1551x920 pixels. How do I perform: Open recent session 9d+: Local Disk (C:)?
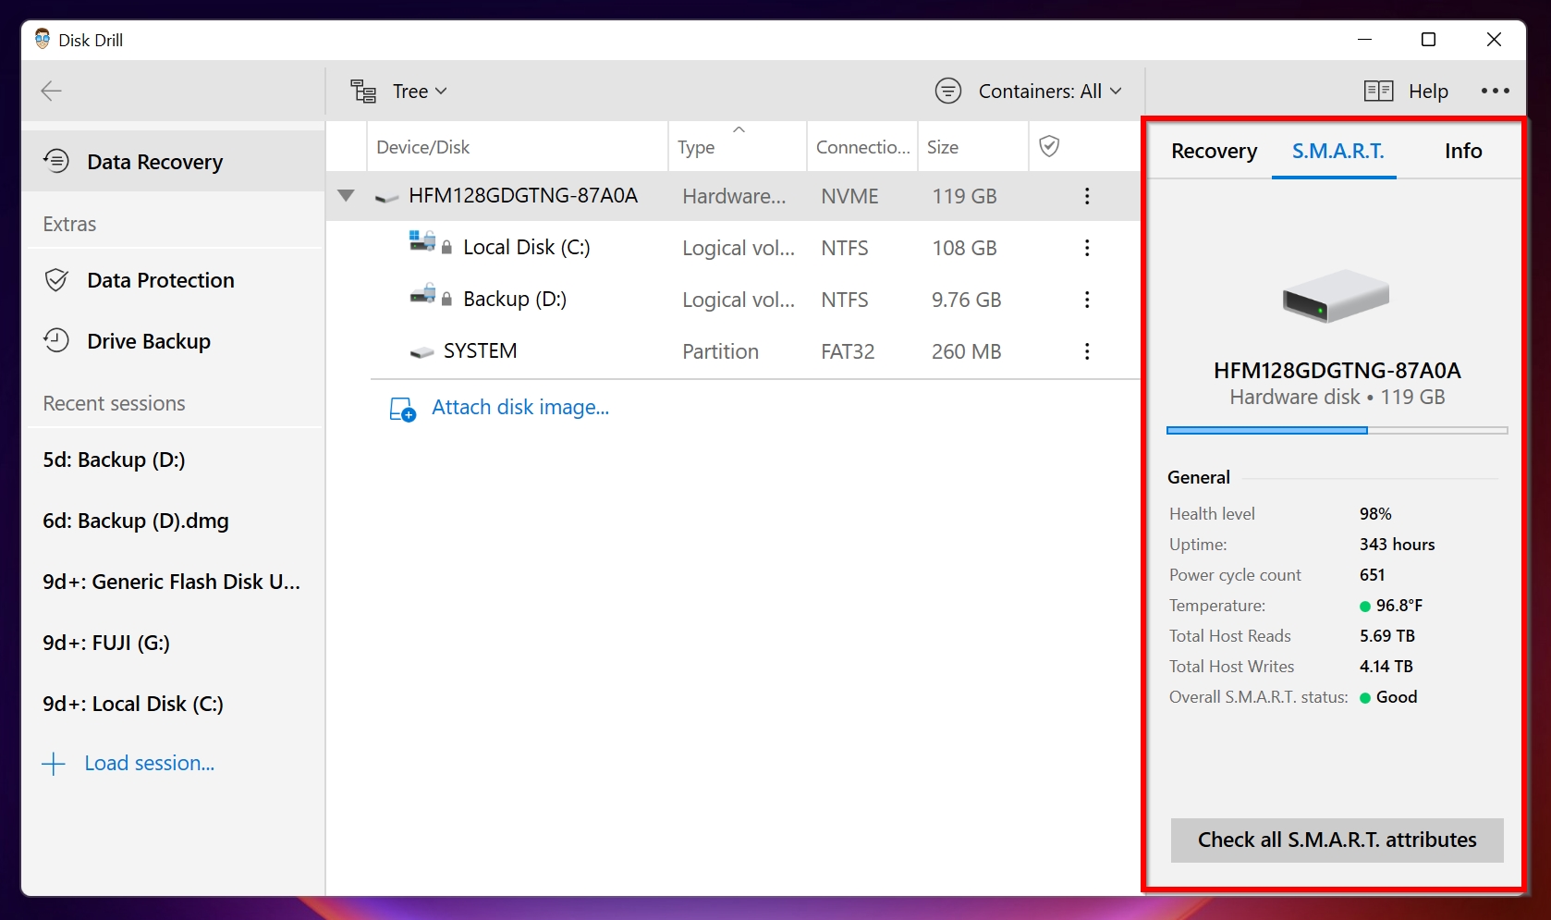(133, 704)
